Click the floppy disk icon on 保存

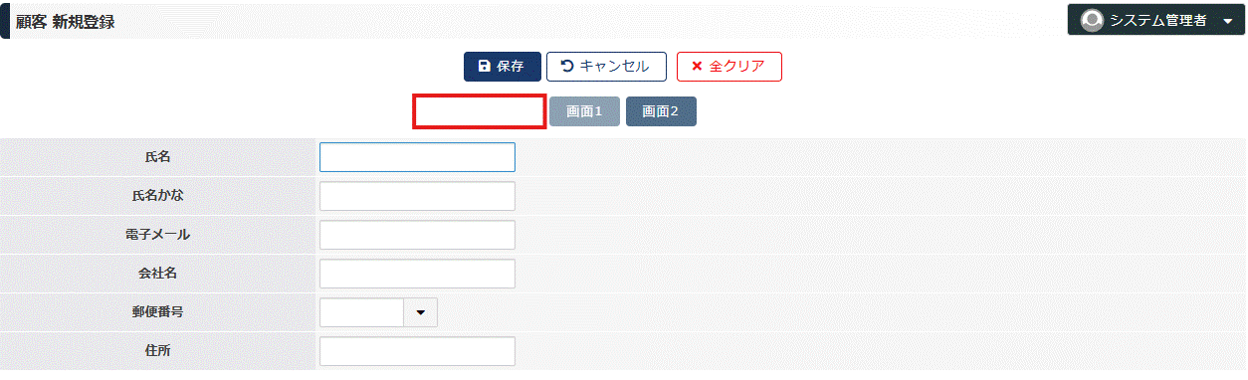(x=484, y=67)
